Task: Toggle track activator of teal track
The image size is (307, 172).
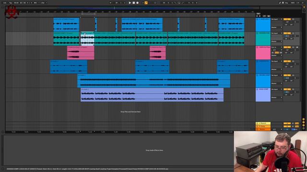Action: coord(287,33)
